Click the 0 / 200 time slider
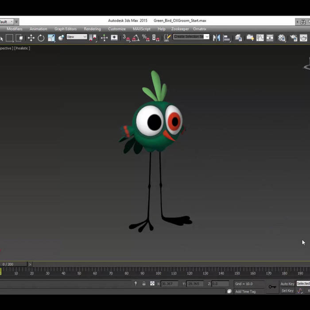The width and height of the screenshot is (310, 310). click(x=8, y=264)
